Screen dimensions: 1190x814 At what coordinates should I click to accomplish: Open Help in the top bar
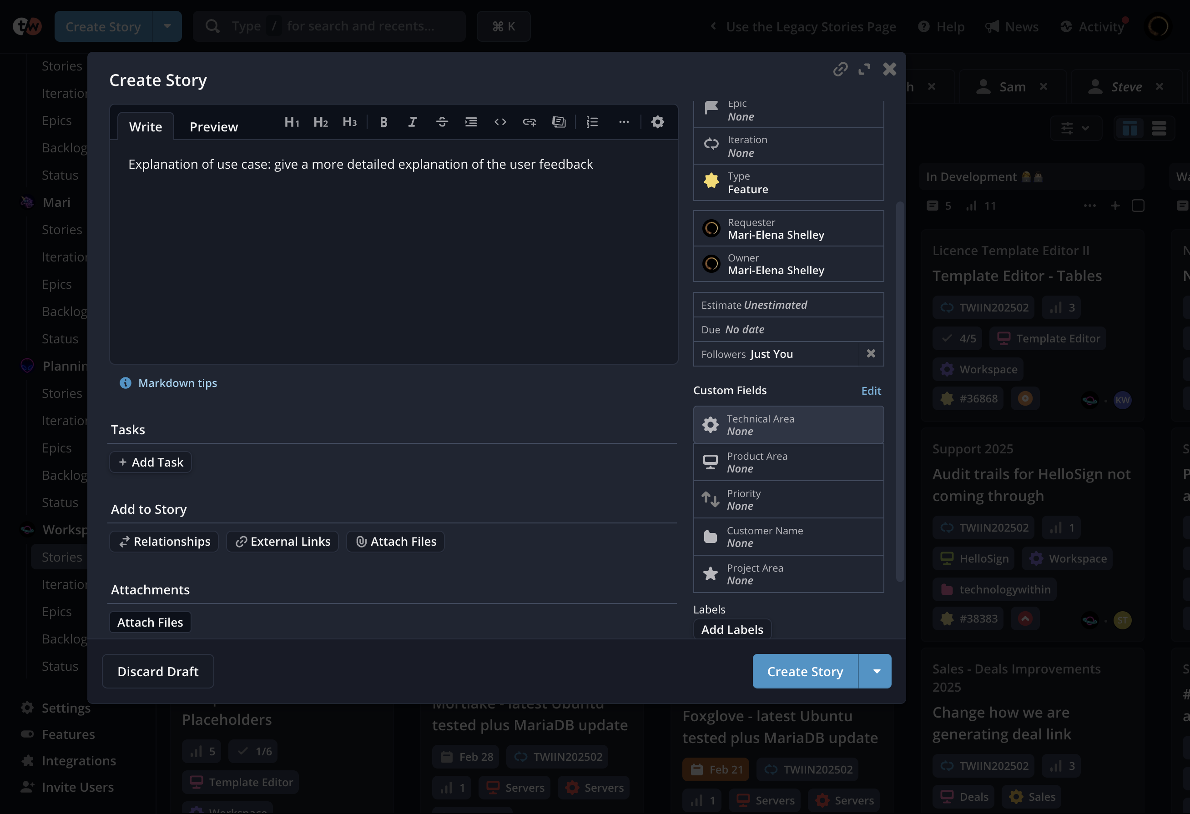[x=941, y=27]
